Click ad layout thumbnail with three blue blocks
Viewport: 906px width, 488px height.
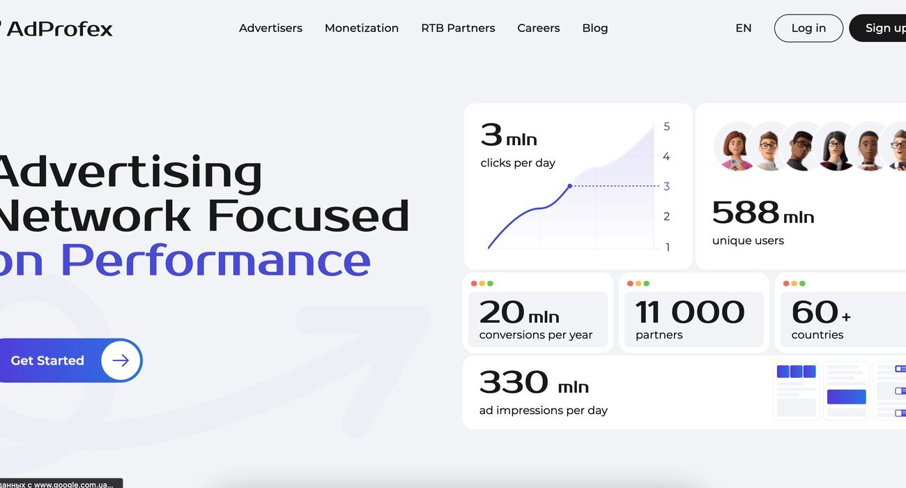(796, 390)
